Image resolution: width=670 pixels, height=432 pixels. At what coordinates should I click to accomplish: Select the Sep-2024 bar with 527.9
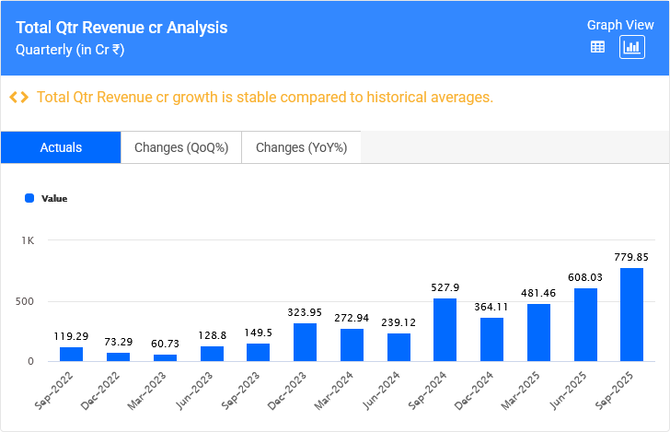(445, 330)
